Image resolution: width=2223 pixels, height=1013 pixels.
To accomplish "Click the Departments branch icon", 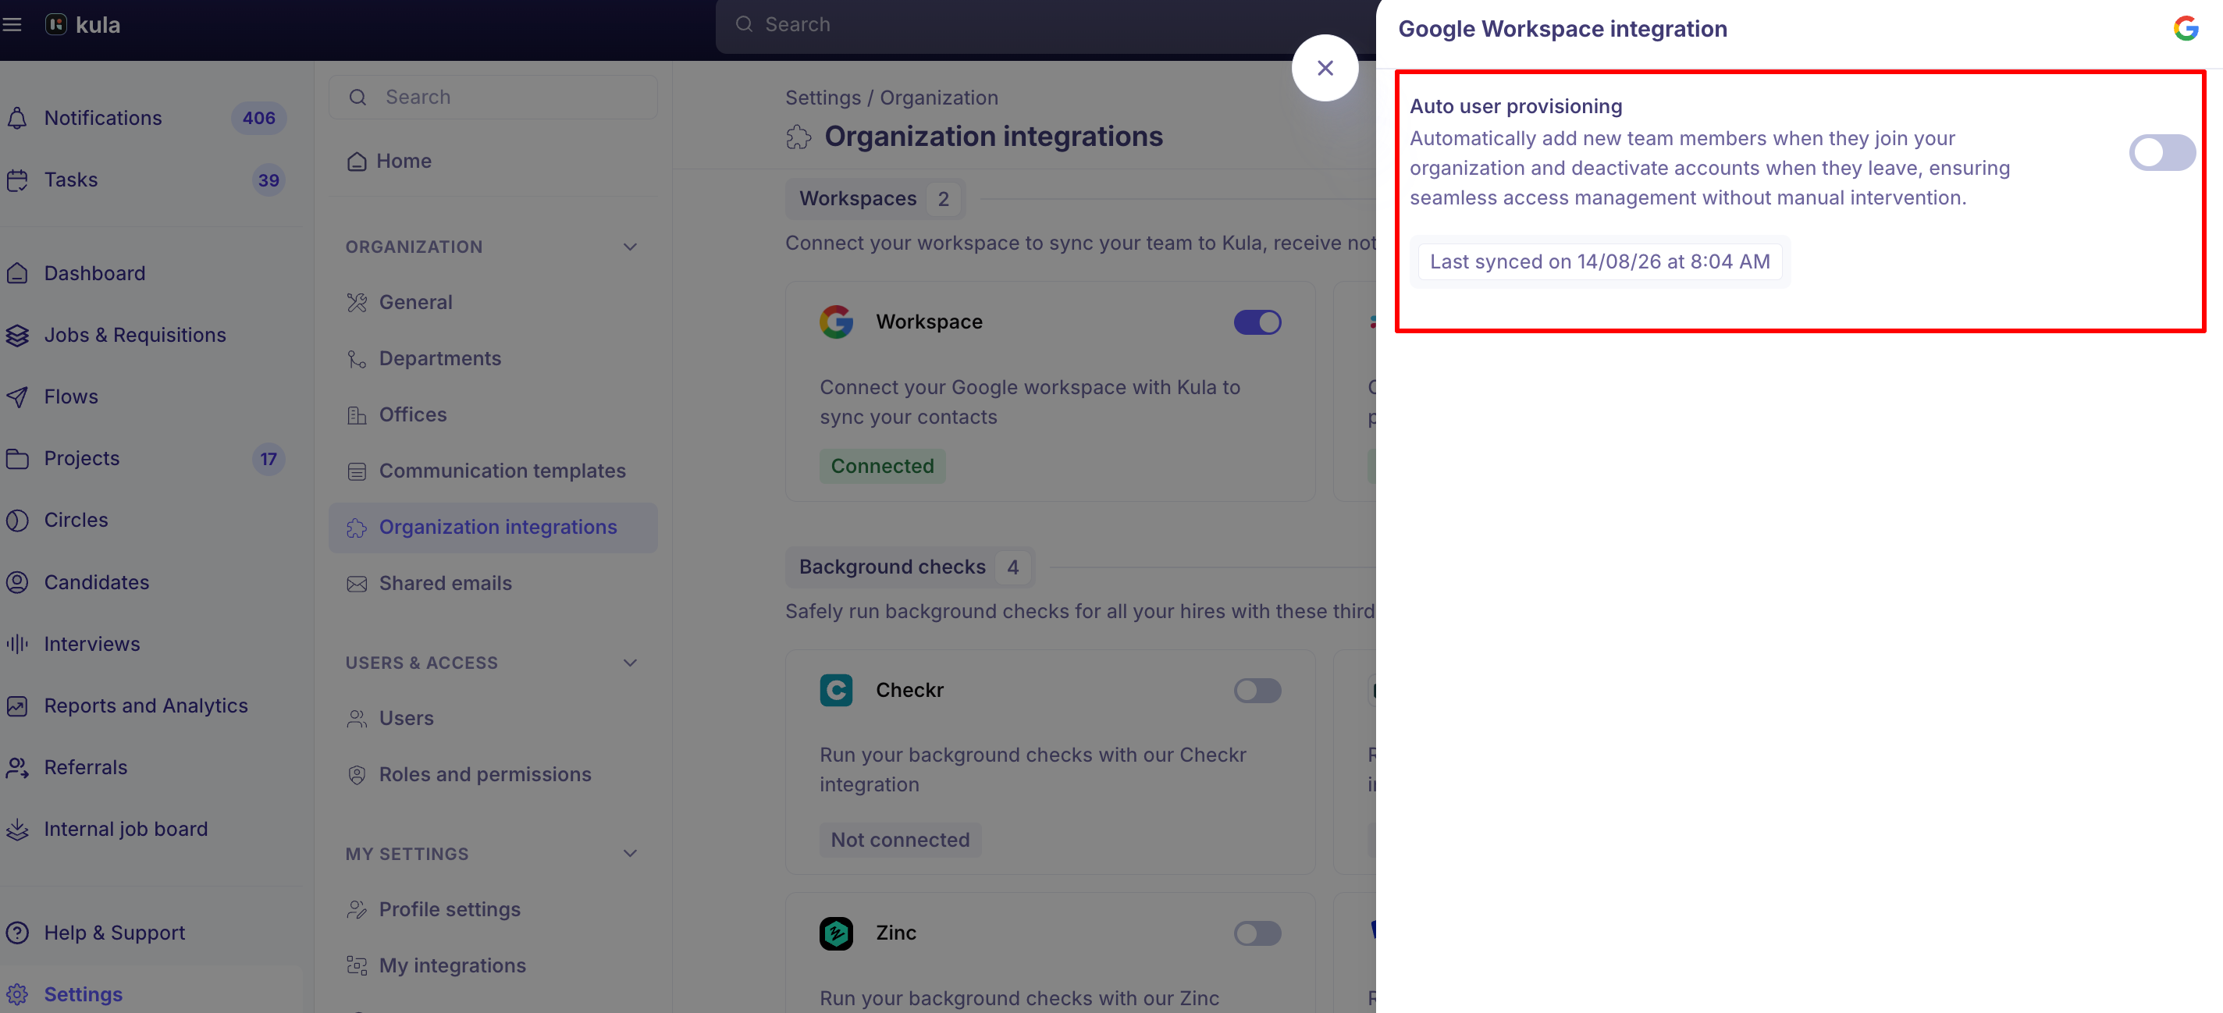I will tap(357, 359).
